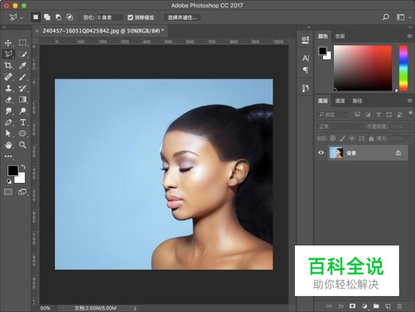Select the Crop tool
Image resolution: width=415 pixels, height=312 pixels.
coord(8,65)
